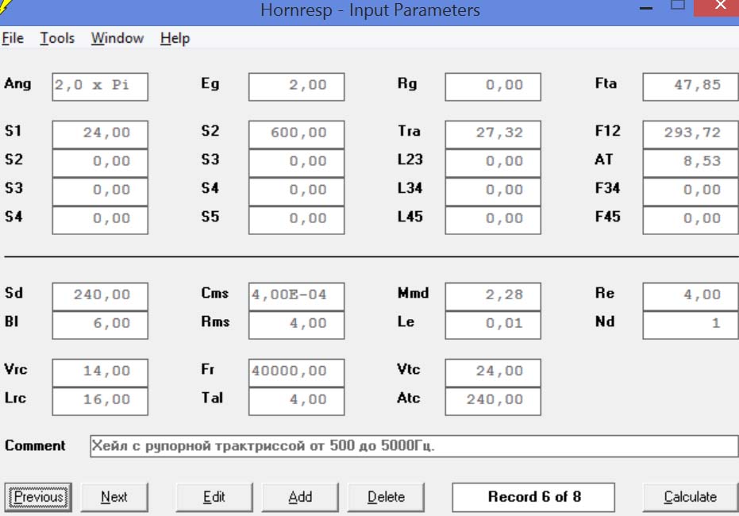Click the Atc field with 240,00
Screen dimensions: 739x516
coord(493,402)
